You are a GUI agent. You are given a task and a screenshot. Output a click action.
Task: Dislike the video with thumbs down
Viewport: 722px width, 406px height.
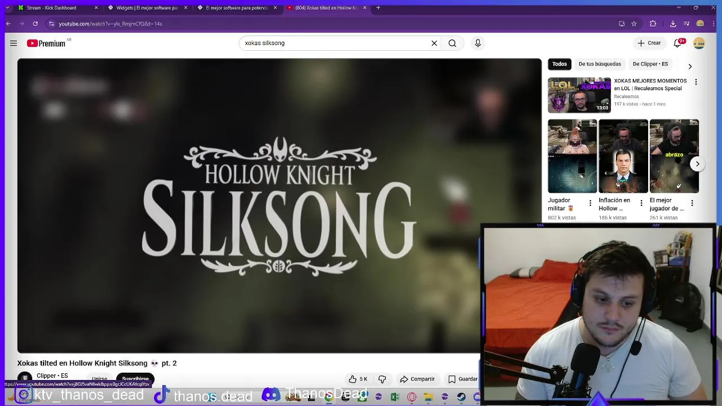tap(382, 379)
